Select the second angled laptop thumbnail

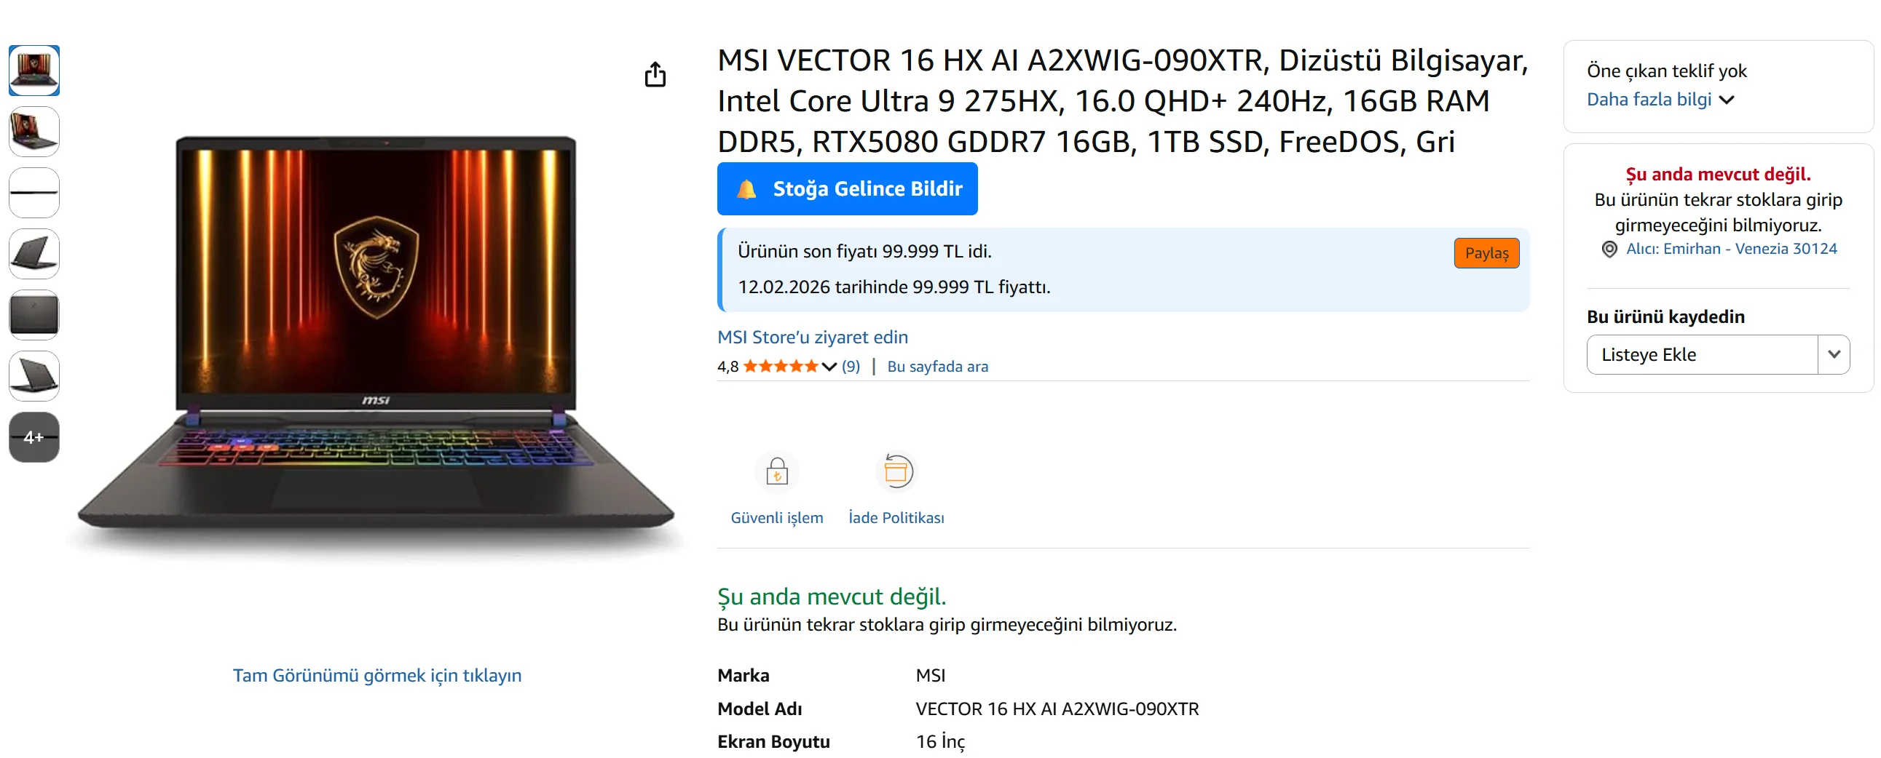33,132
